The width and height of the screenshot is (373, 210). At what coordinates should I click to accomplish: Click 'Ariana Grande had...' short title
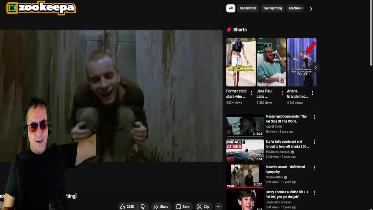[297, 94]
